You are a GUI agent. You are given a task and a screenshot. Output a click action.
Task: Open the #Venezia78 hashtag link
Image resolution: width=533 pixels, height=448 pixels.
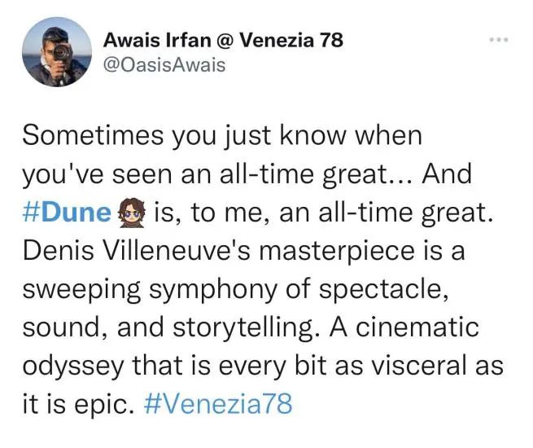[x=218, y=404]
